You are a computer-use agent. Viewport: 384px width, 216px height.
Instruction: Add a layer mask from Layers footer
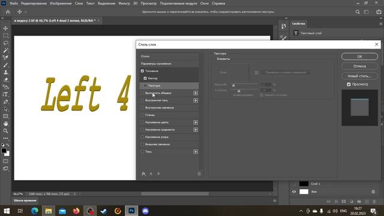(x=344, y=202)
